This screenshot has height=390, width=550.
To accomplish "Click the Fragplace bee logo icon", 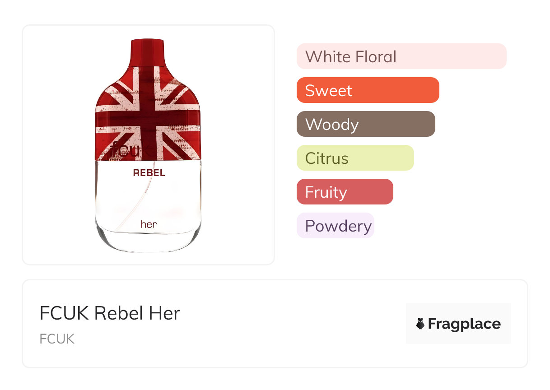I will [420, 324].
